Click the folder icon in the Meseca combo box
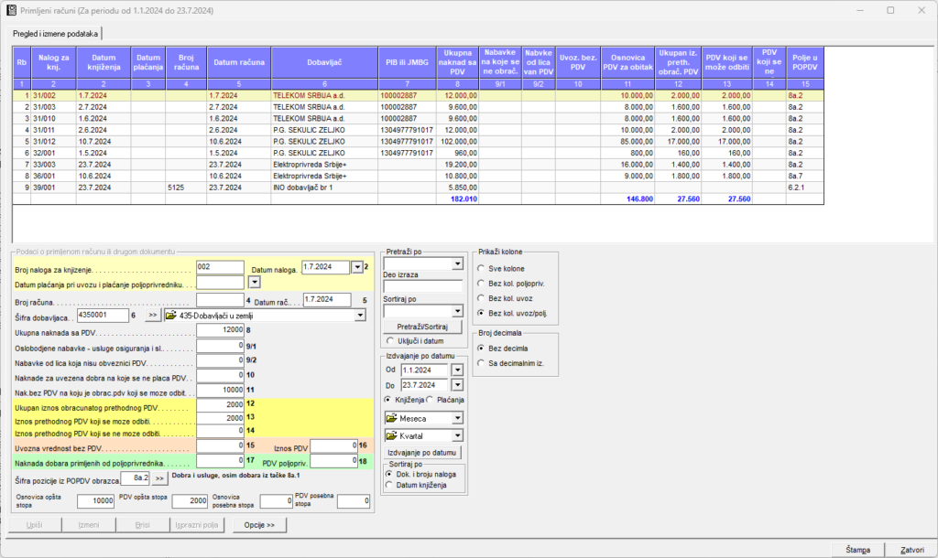The width and height of the screenshot is (938, 558). point(392,418)
